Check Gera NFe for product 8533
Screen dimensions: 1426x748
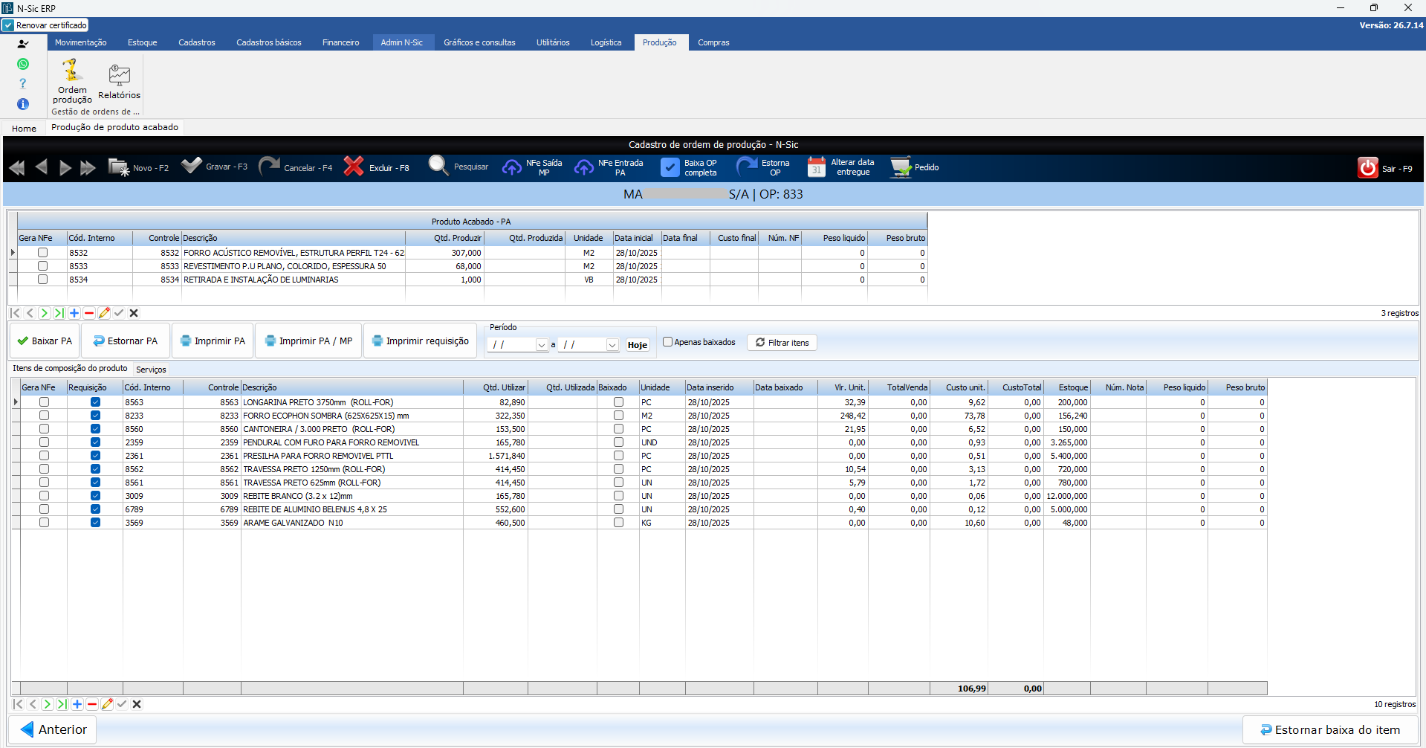click(42, 266)
